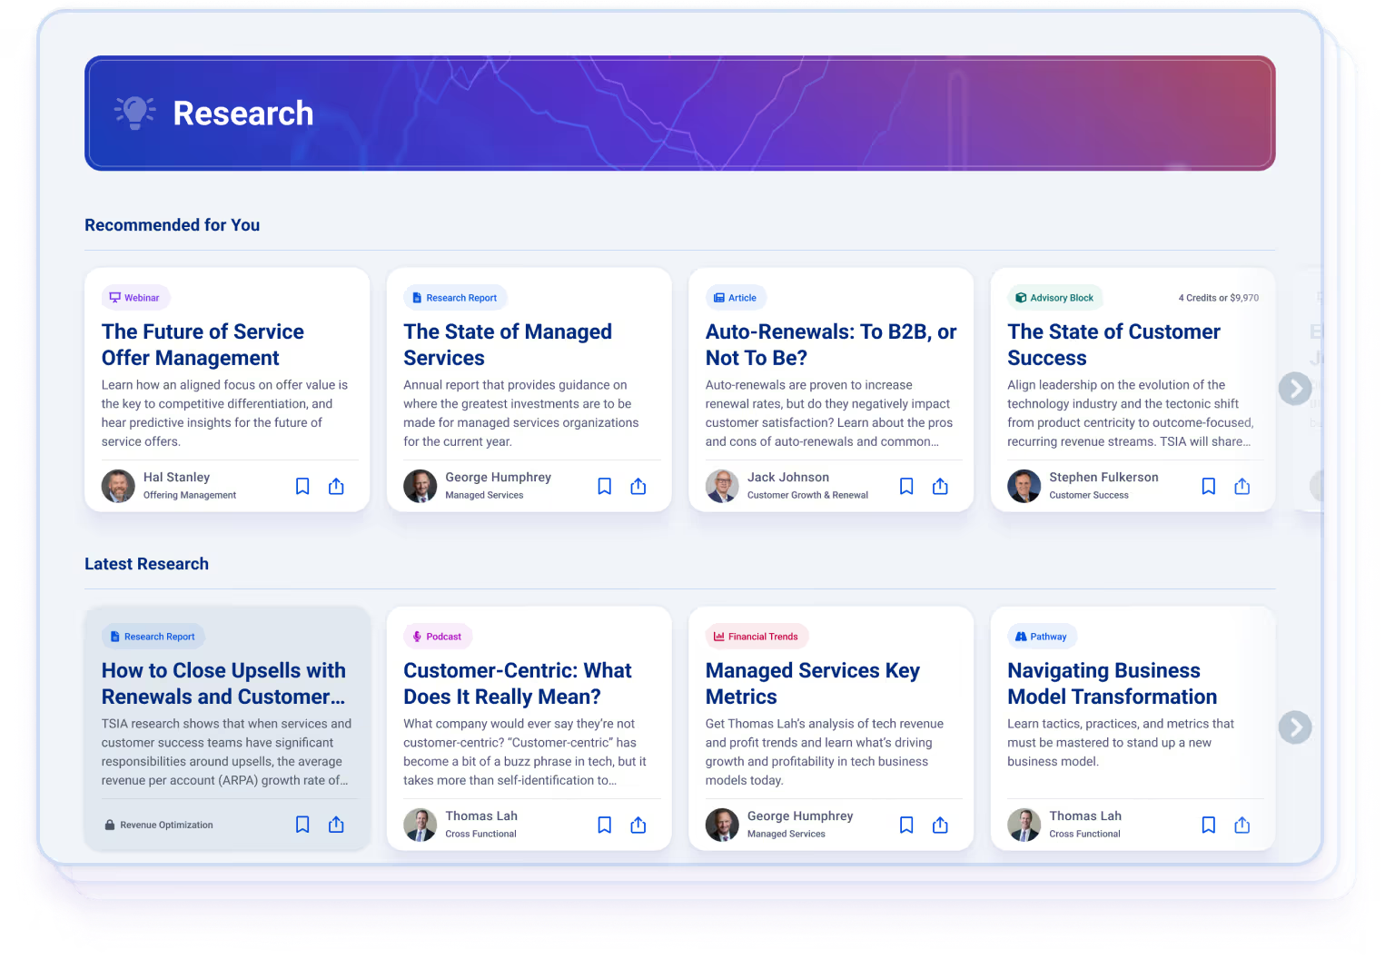Click the Article tag
This screenshot has height=959, width=1395.
[736, 298]
